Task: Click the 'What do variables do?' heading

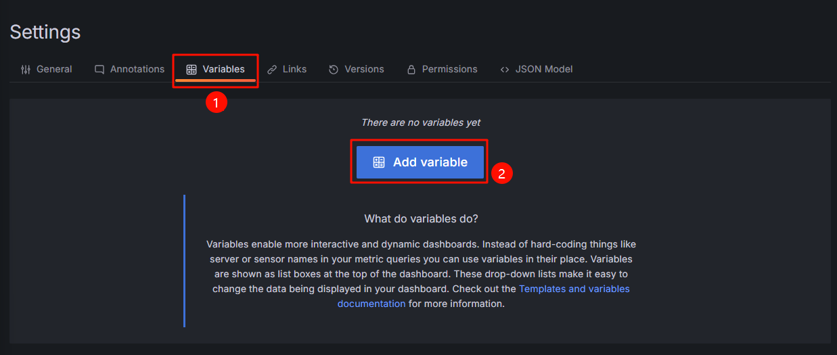Action: tap(420, 219)
